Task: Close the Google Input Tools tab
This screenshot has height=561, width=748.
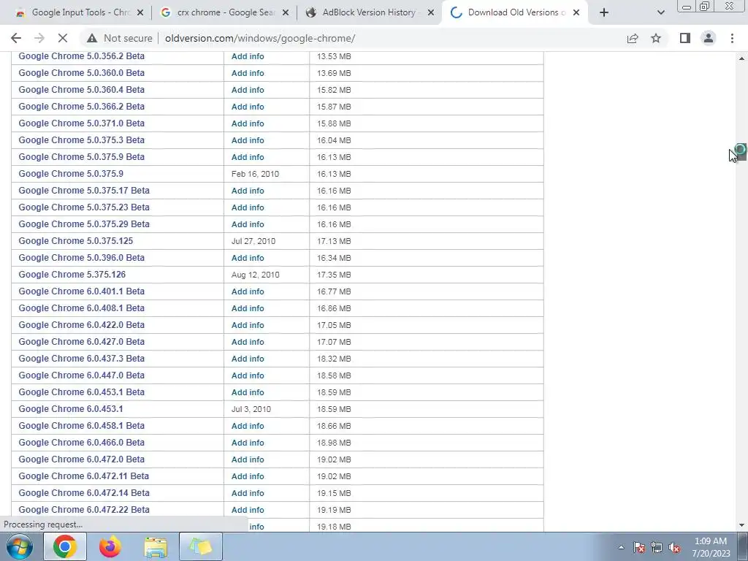Action: point(140,13)
